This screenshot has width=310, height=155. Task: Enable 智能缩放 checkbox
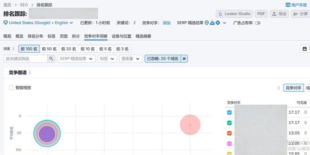click(11, 88)
